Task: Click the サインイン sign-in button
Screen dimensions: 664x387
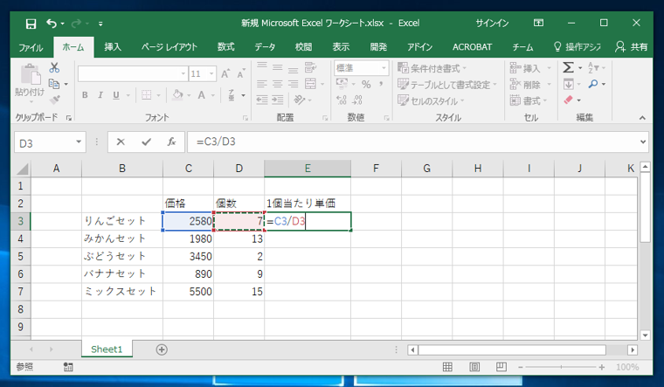Action: tap(493, 23)
